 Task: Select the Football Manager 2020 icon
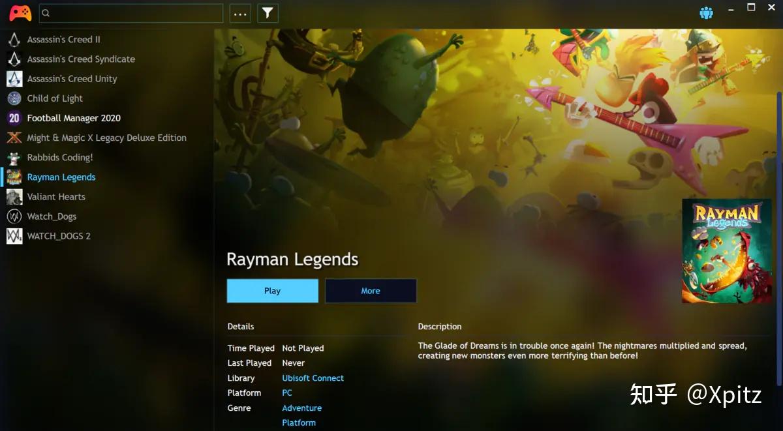click(x=14, y=118)
